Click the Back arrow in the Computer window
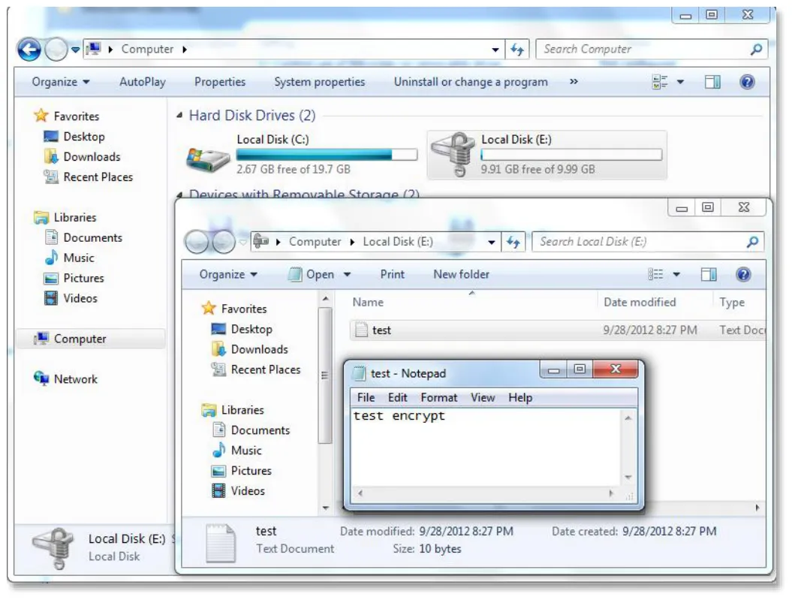This screenshot has width=792, height=600. point(29,50)
